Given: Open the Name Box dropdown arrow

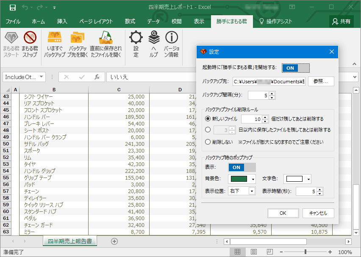Looking at the screenshot, I should point(41,77).
